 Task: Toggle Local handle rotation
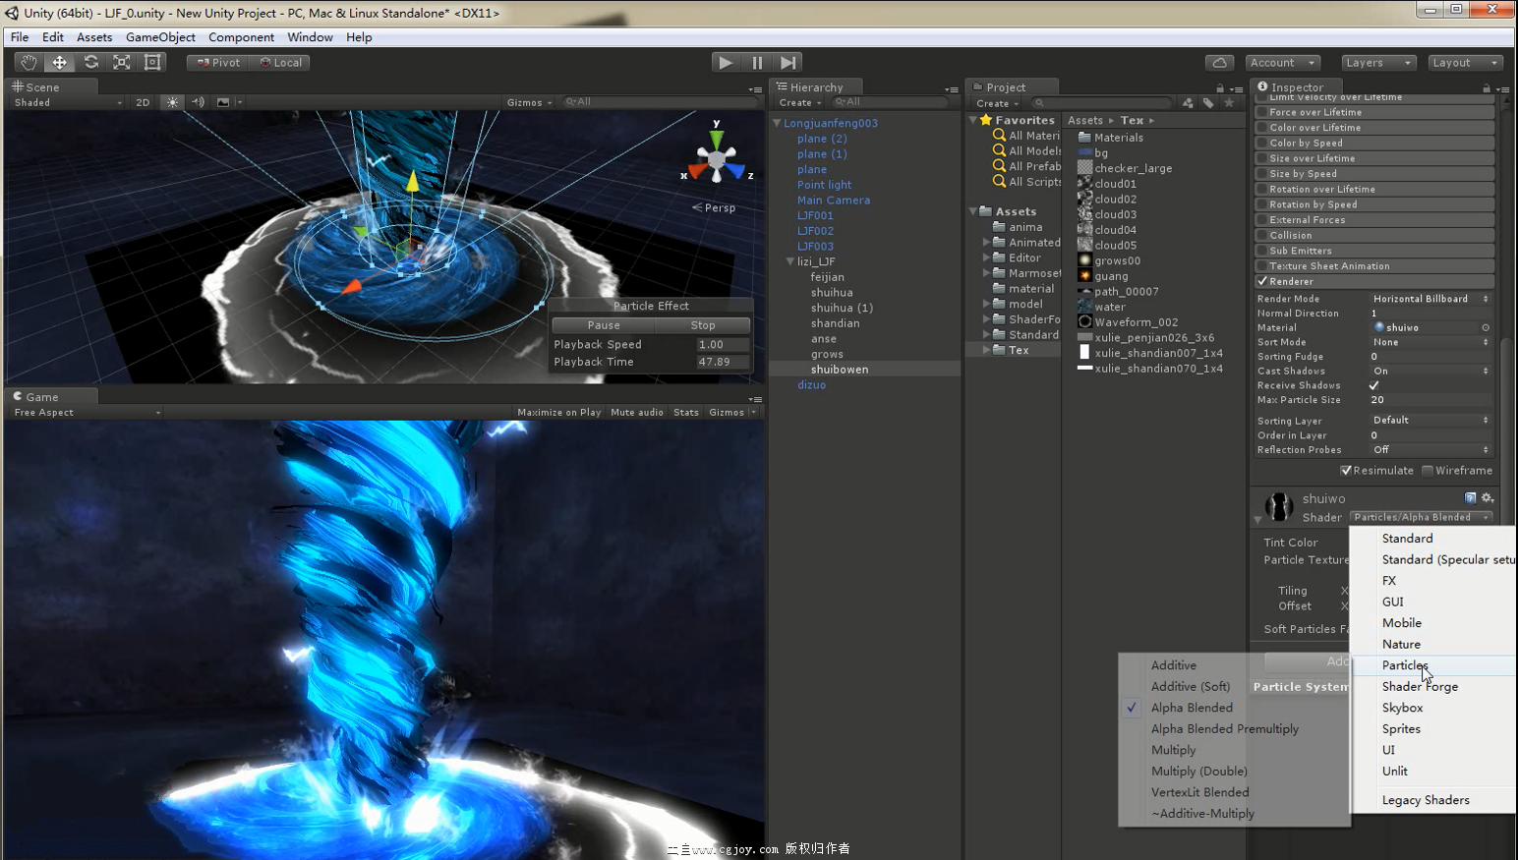(280, 62)
